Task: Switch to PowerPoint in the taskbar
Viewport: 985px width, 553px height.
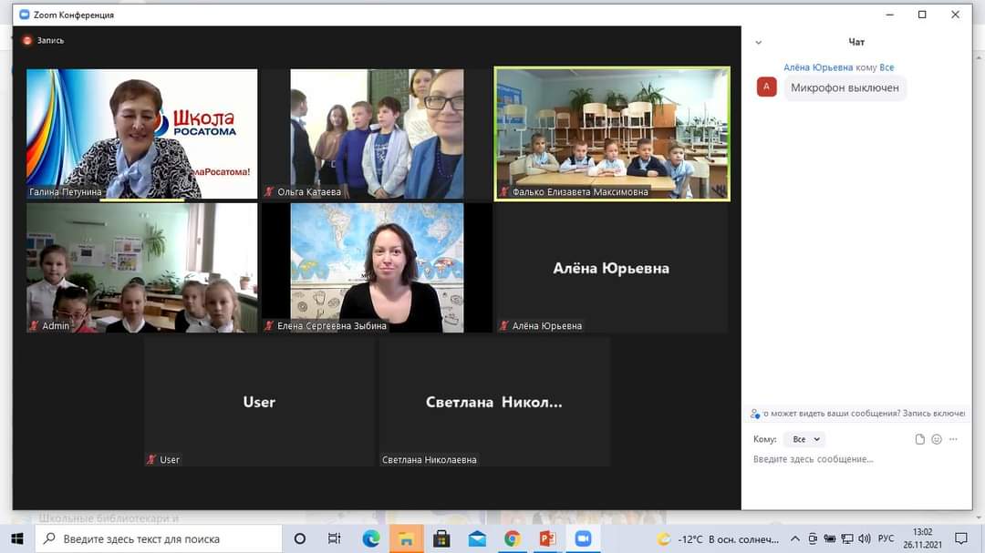Action: point(547,538)
